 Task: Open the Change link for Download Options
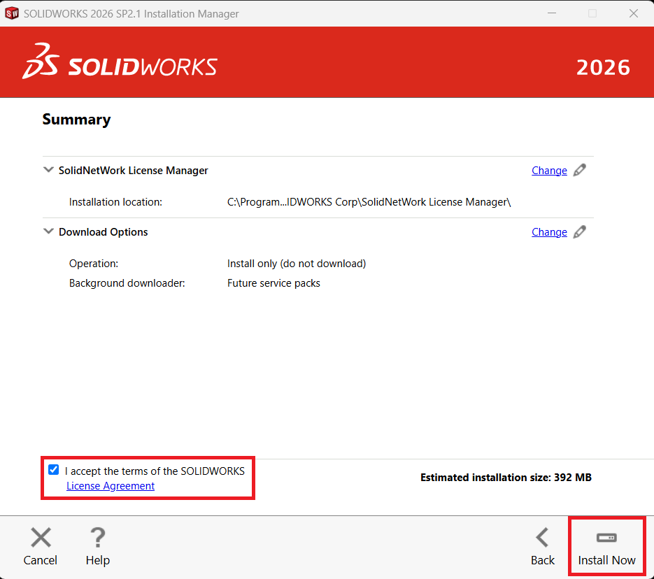[x=549, y=231]
